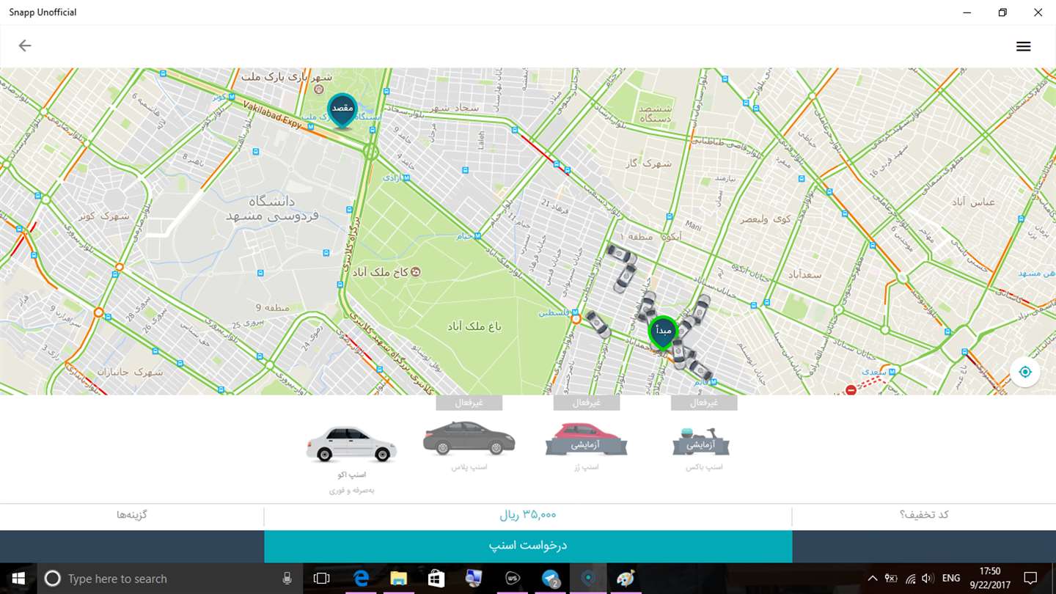This screenshot has height=594, width=1056.
Task: Open Task View from taskbar
Action: click(321, 579)
